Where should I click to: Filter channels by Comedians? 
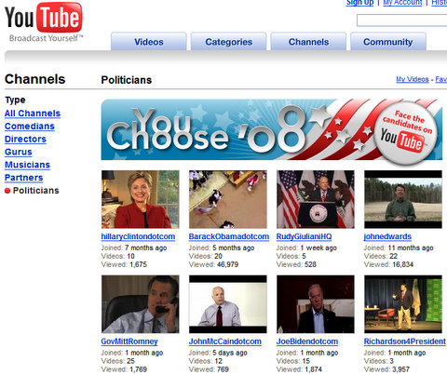(30, 127)
